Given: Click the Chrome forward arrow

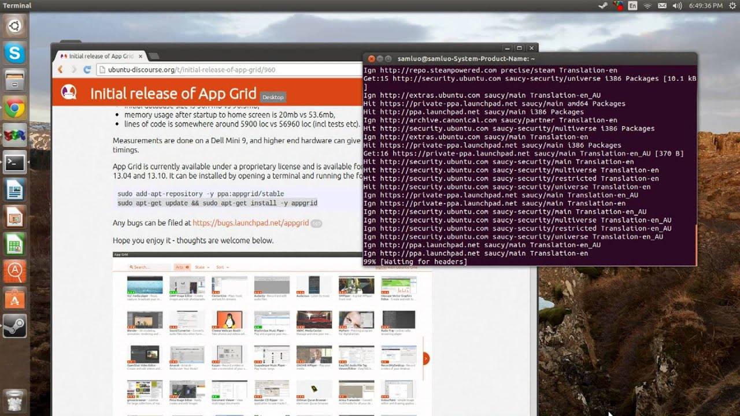Looking at the screenshot, I should [x=74, y=69].
